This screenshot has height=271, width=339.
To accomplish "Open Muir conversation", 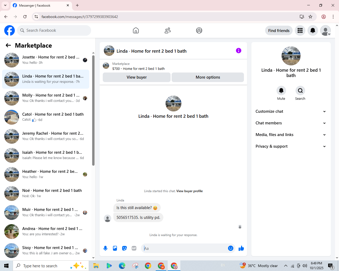I will point(46,213).
